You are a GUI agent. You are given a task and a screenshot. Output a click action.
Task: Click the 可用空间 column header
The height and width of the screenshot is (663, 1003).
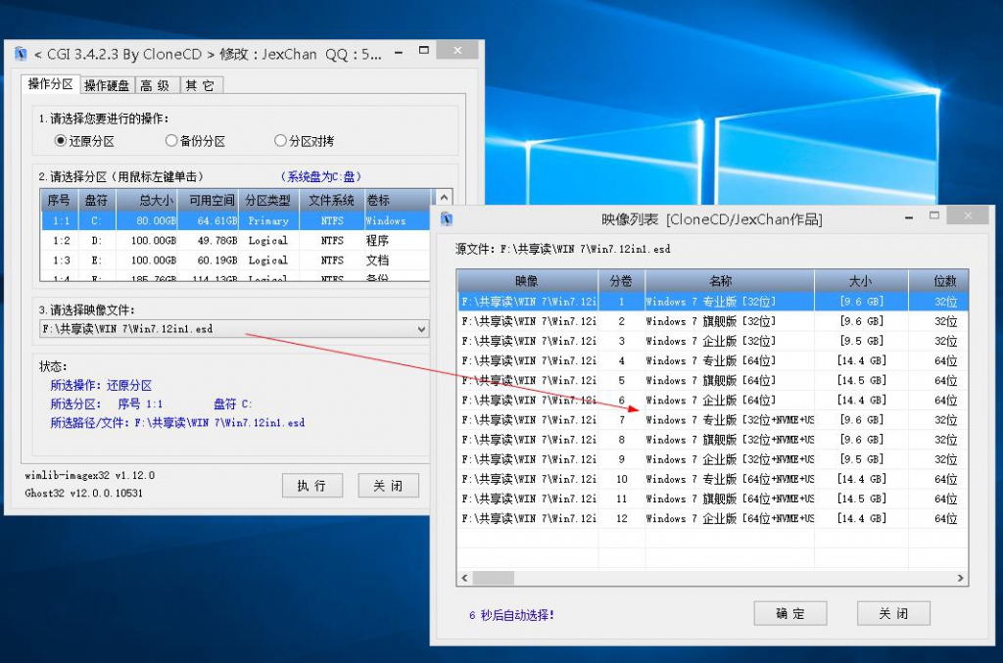pyautogui.click(x=209, y=200)
